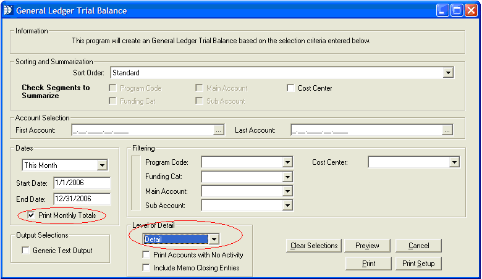The width and height of the screenshot is (482, 279).
Task: Open First Account browse ellipsis button
Action: (218, 130)
